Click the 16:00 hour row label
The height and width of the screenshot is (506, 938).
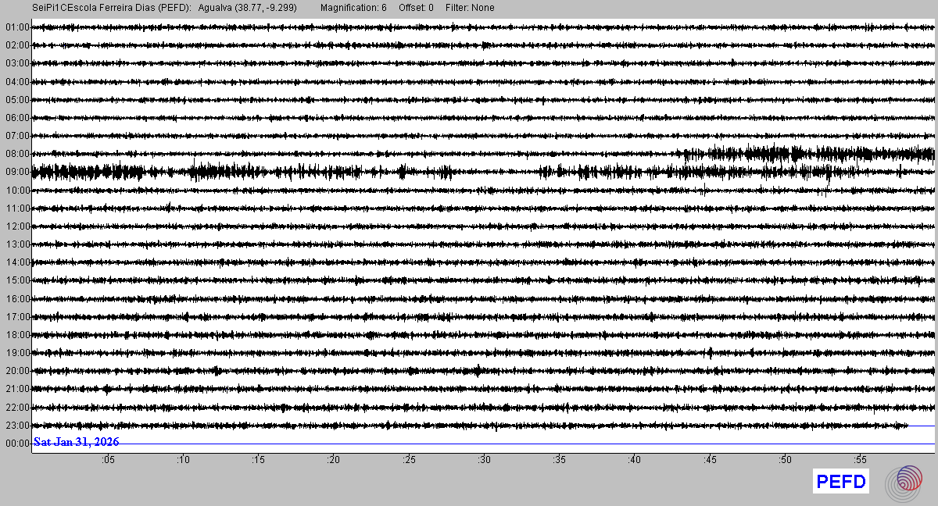pyautogui.click(x=16, y=299)
